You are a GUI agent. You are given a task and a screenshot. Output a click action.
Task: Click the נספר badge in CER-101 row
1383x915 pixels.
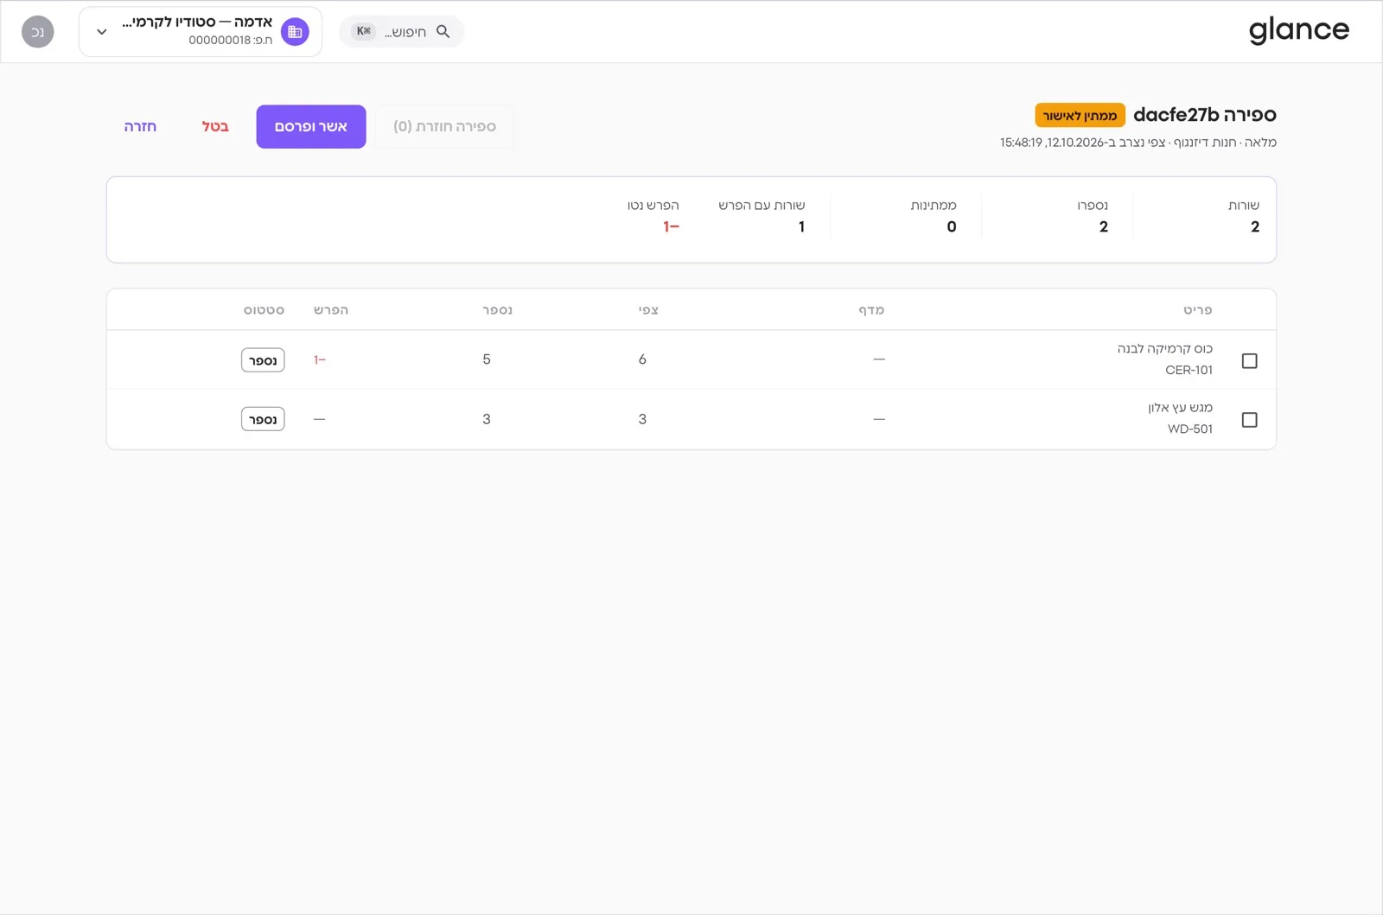tap(263, 360)
